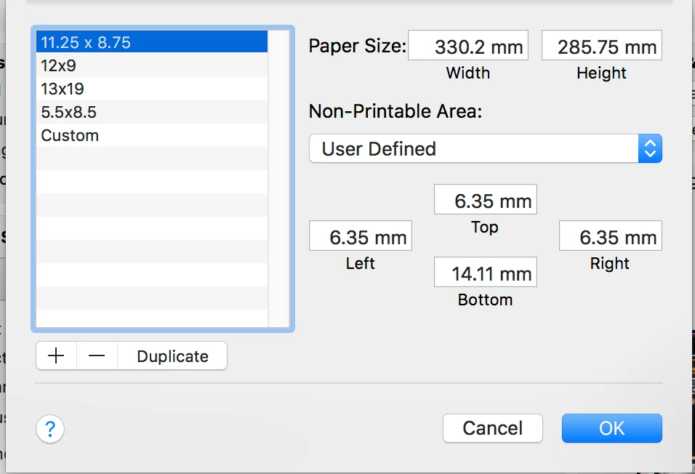The width and height of the screenshot is (695, 474).
Task: Click the Left margin field
Action: [x=361, y=236]
